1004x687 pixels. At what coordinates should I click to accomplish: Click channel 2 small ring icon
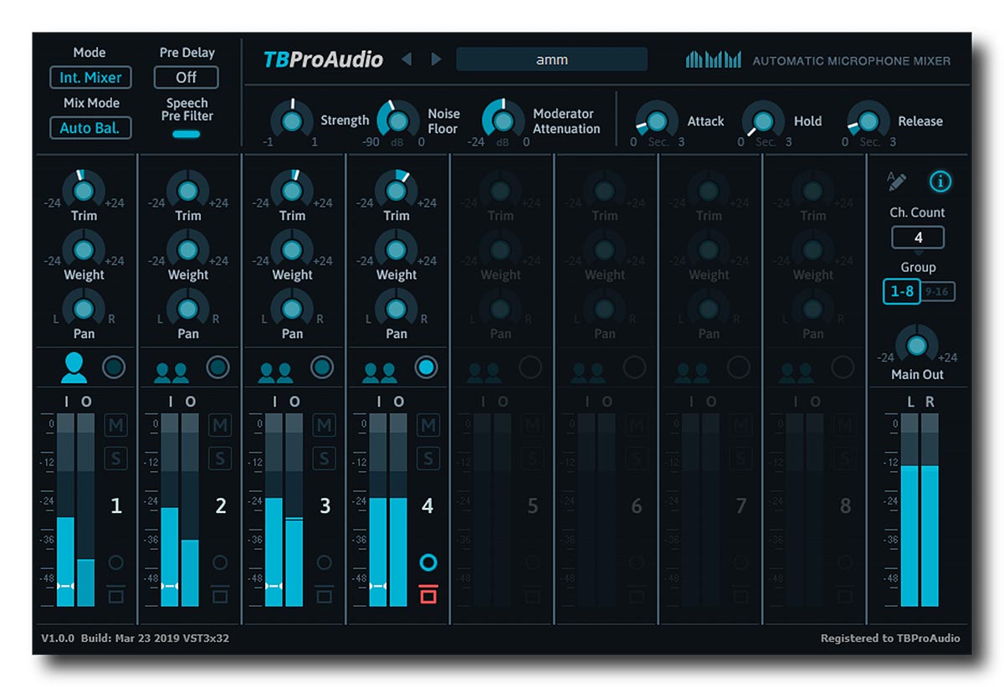[x=220, y=562]
